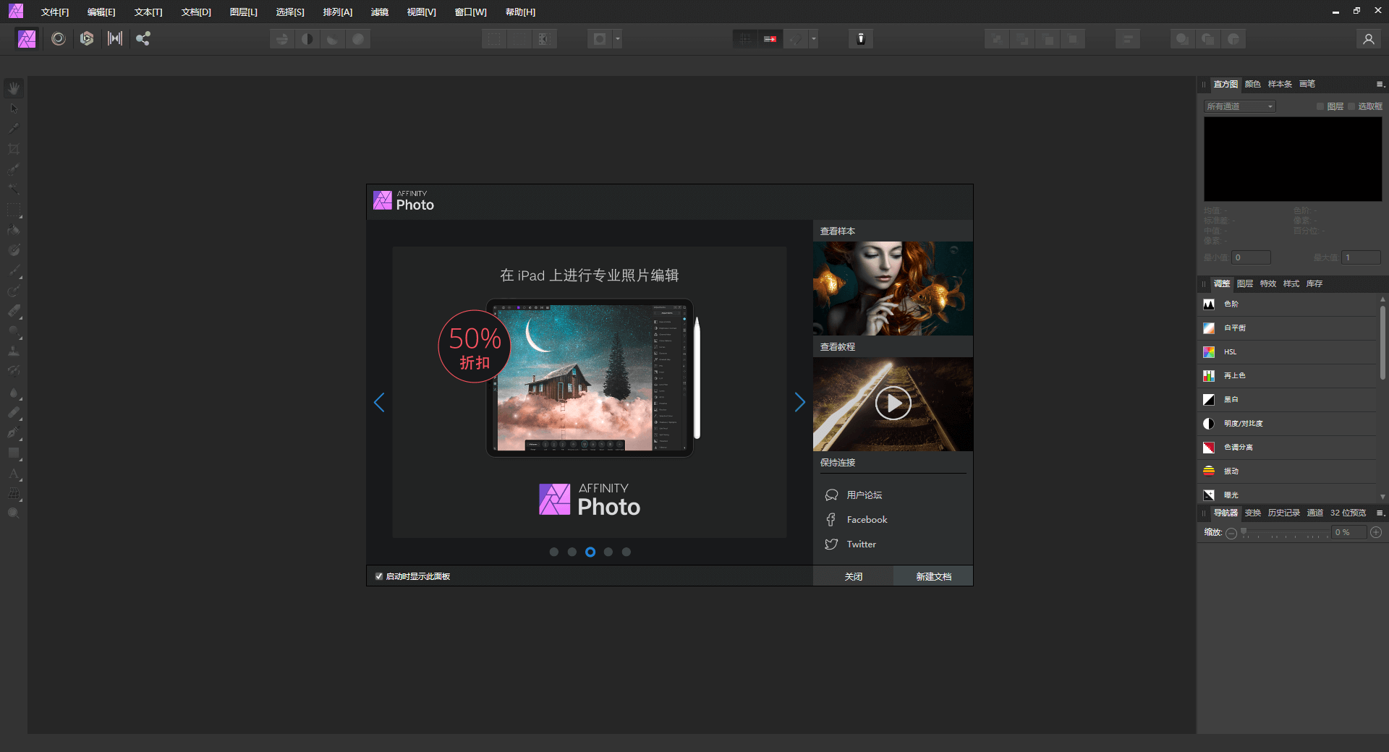1389x752 pixels.
Task: Select the Move tool arrow
Action: pos(14,108)
